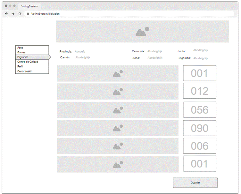Open Control de Calidad menu item
Screen dimensions: 241x194
tap(28, 62)
